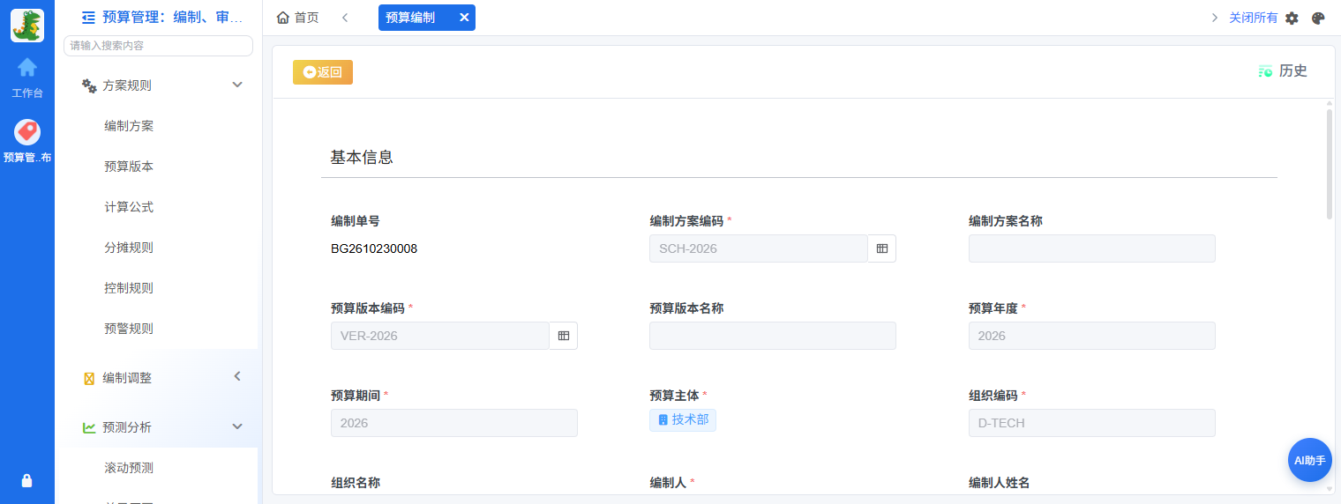Viewport: 1341px width, 504px height.
Task: Click the 编制方案编码 field SCH-2026
Action: [759, 248]
